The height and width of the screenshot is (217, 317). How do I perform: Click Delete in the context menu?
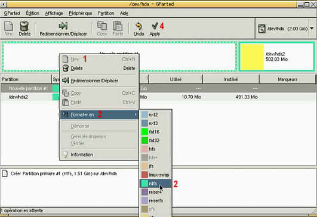click(x=99, y=68)
